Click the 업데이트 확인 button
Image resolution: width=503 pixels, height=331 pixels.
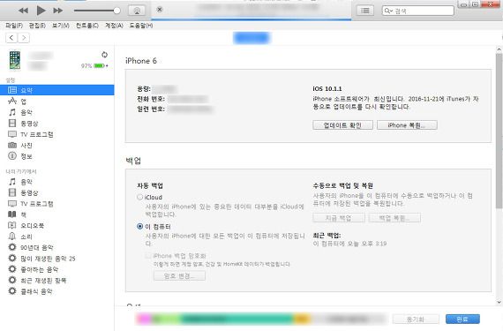pos(342,125)
